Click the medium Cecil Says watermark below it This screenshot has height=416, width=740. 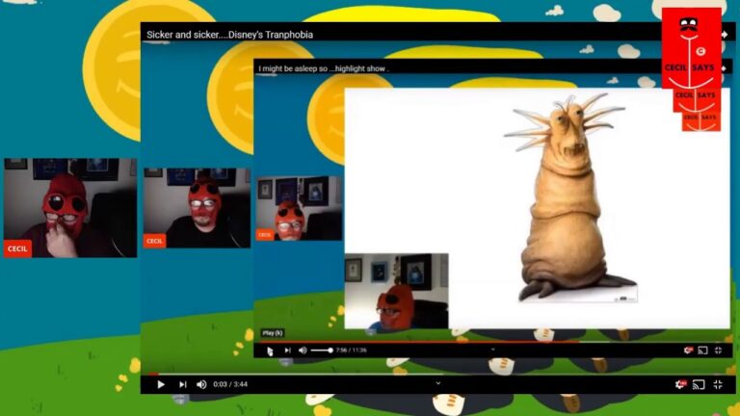[697, 99]
